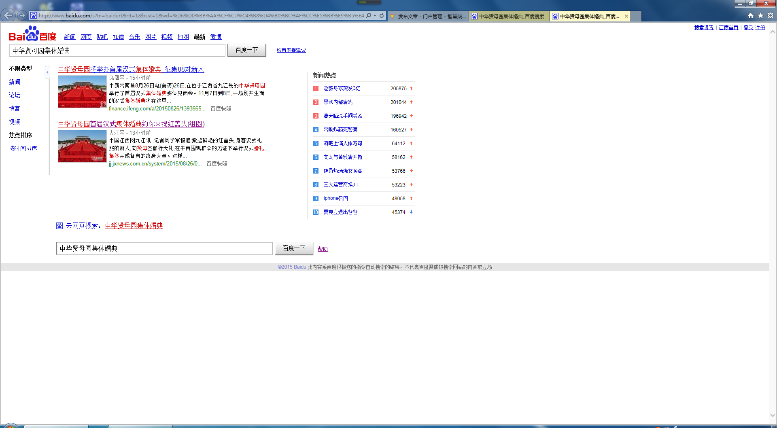Click the Favorites star icon
The height and width of the screenshot is (428, 777).
tap(760, 15)
